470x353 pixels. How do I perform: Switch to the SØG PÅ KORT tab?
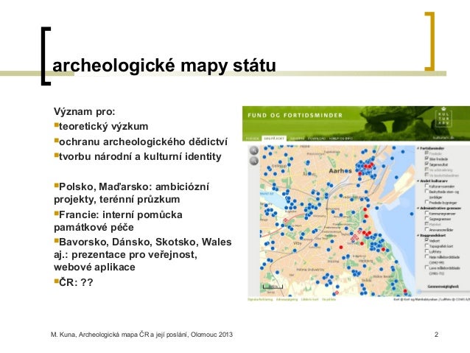[274, 139]
